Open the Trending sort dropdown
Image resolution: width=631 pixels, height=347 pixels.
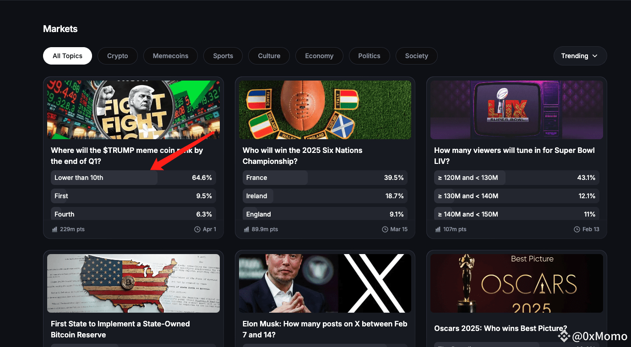point(580,56)
